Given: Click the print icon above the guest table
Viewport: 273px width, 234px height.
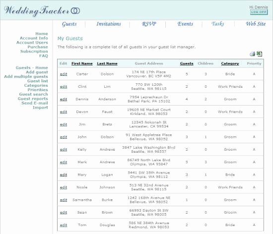Looking at the screenshot, I should click(252, 54).
